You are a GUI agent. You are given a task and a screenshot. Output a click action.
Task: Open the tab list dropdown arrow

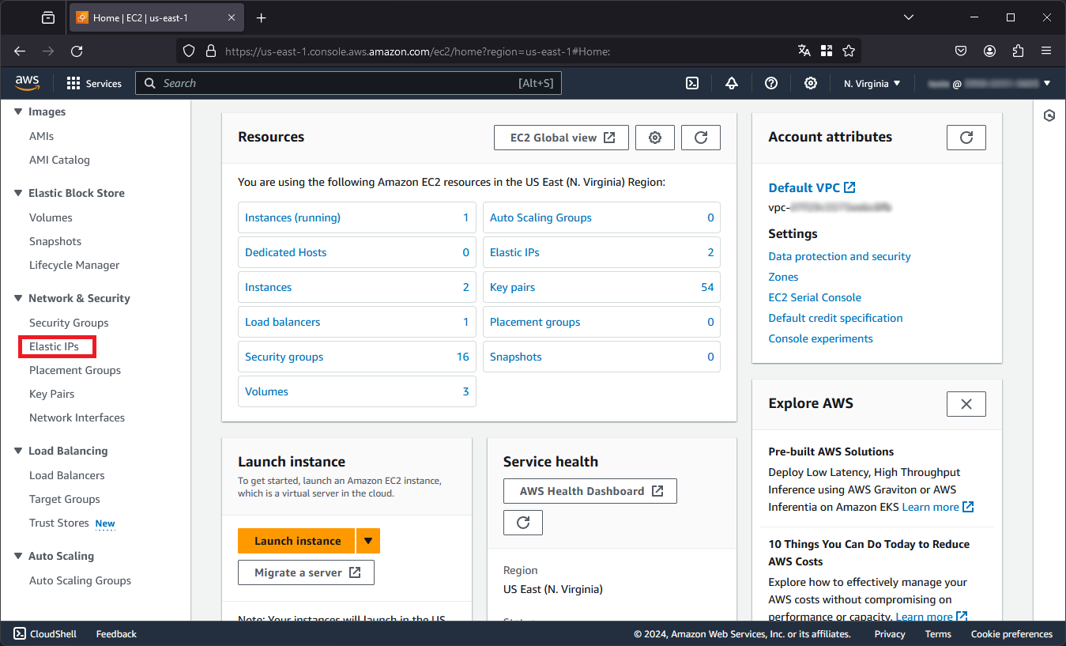click(909, 17)
